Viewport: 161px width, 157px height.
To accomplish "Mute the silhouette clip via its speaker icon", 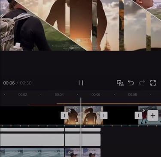I will 70,111.
